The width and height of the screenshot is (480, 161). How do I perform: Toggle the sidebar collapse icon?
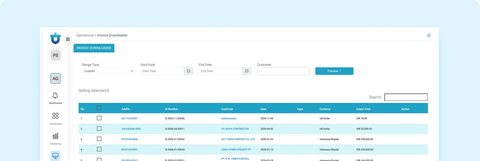click(68, 39)
